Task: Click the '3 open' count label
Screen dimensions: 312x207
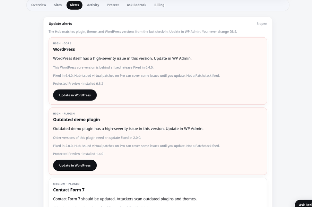Action: [x=262, y=23]
